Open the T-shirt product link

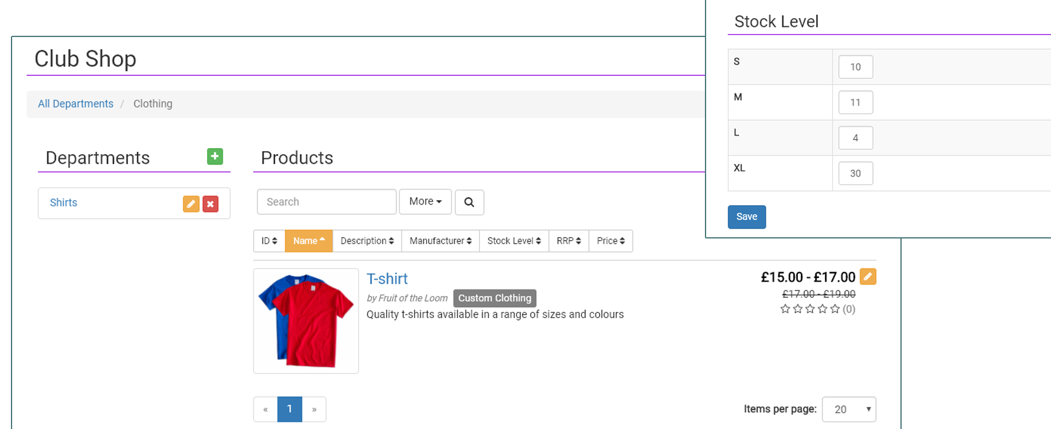(387, 279)
